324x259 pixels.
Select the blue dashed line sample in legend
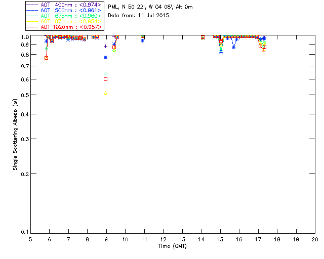[32, 10]
